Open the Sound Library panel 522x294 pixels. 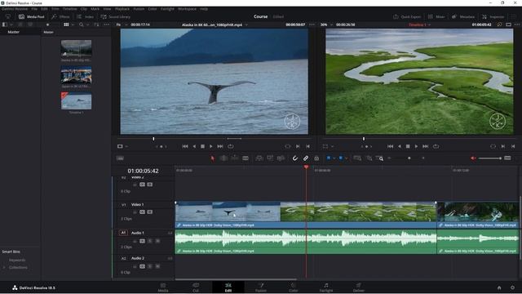click(116, 16)
